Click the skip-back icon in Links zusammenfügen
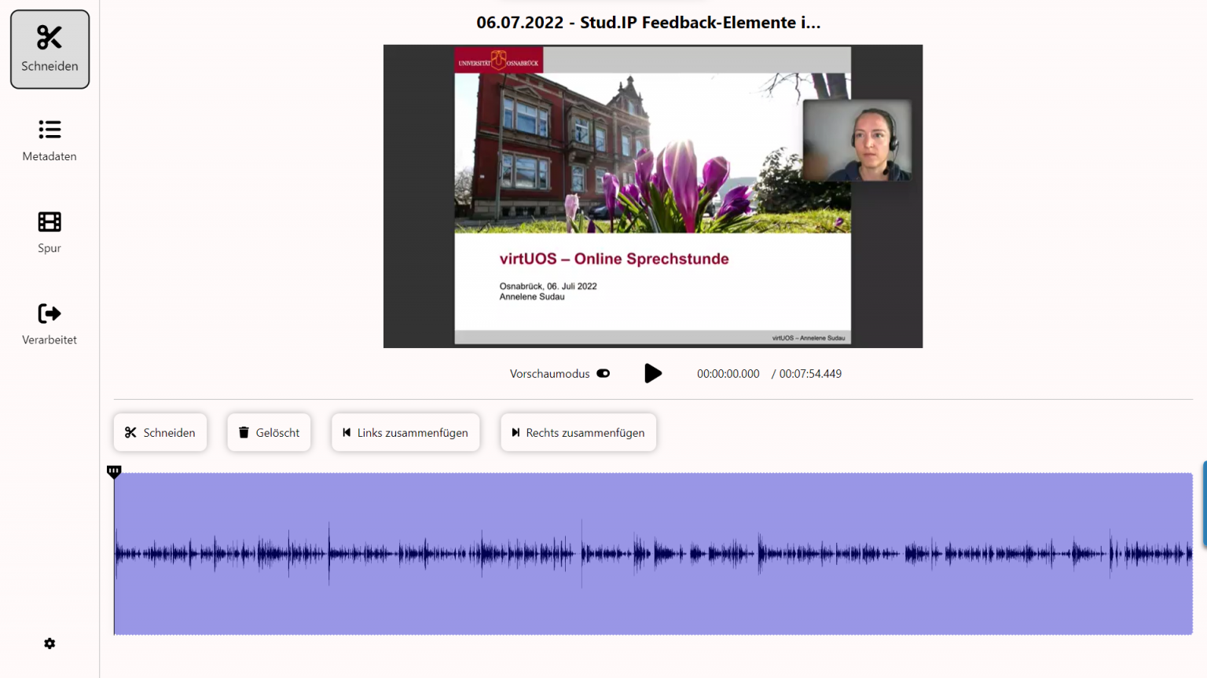The width and height of the screenshot is (1207, 678). (x=347, y=431)
